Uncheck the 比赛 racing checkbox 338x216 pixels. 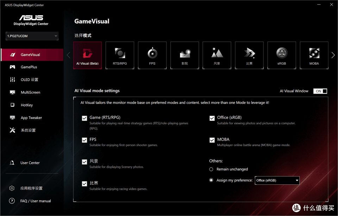coord(84,184)
